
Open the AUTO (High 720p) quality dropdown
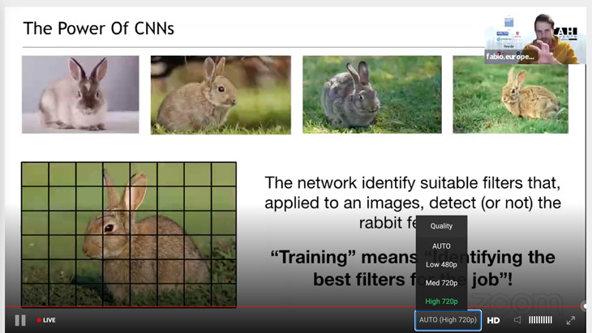448,320
